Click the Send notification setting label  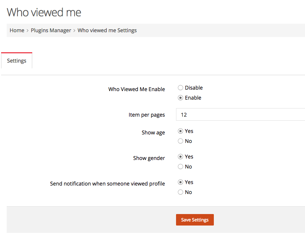(107, 184)
